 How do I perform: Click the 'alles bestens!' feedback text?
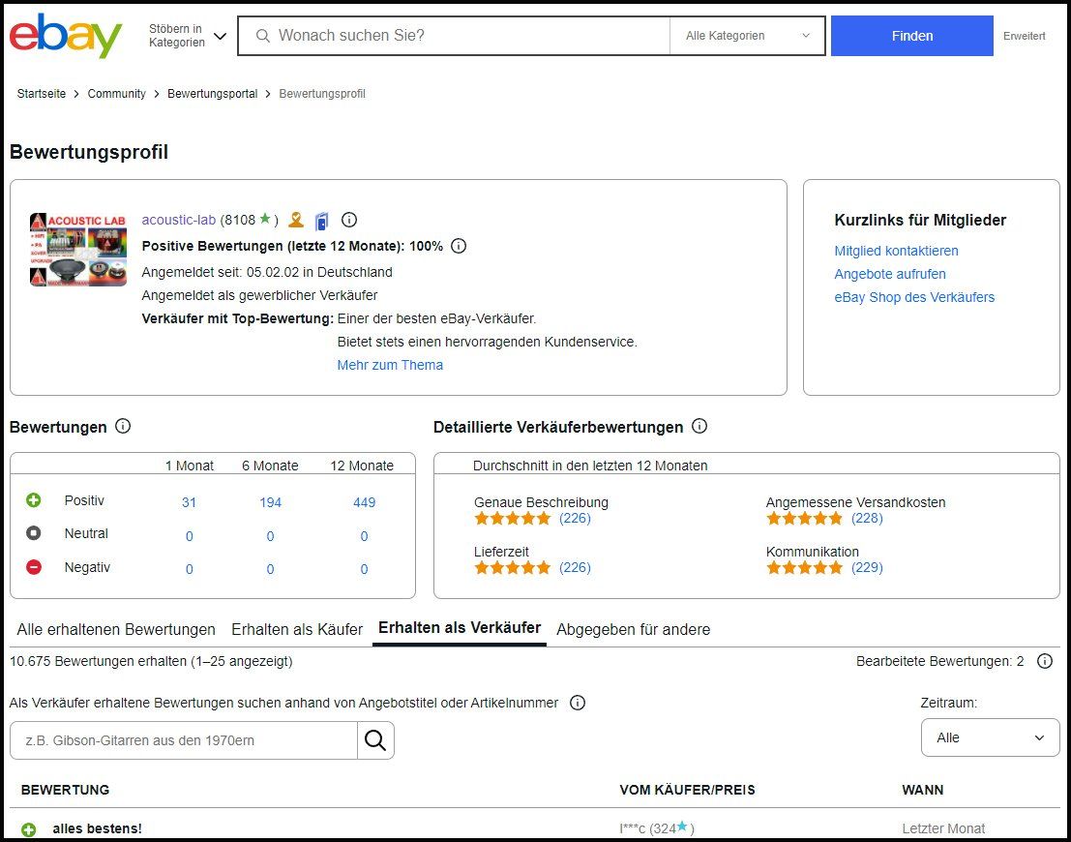coord(98,828)
